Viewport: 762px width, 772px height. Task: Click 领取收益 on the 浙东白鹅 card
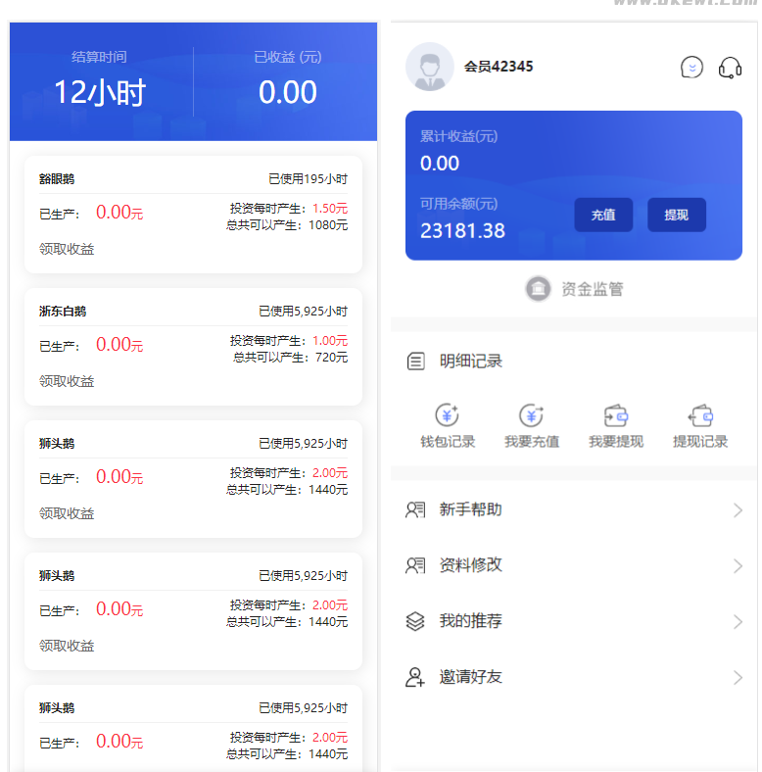click(x=67, y=381)
